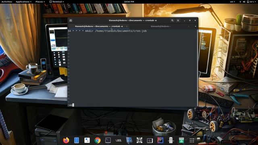Minimize the terminal window
The image size is (258, 145).
[x=185, y=21]
